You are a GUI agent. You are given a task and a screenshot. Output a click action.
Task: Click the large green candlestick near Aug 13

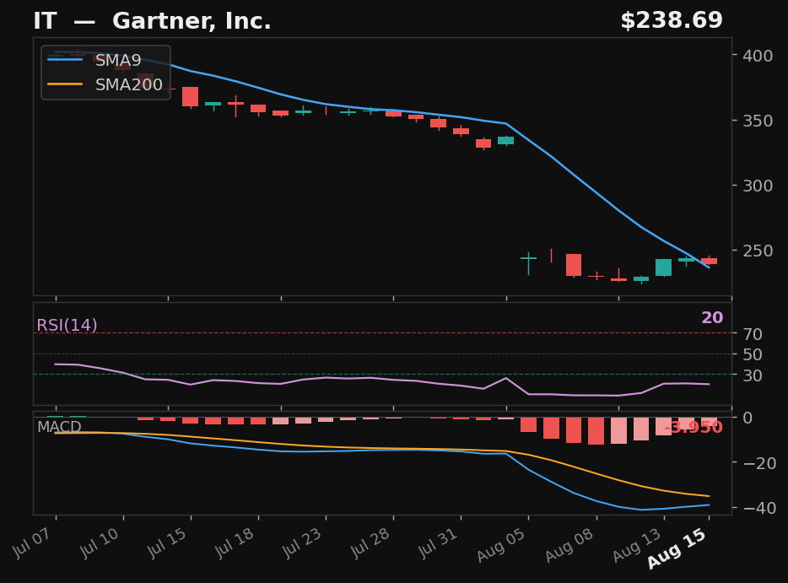coord(663,267)
